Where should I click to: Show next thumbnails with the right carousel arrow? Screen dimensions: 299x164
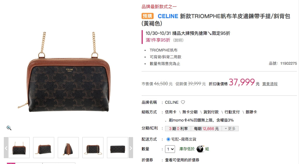click(x=131, y=148)
